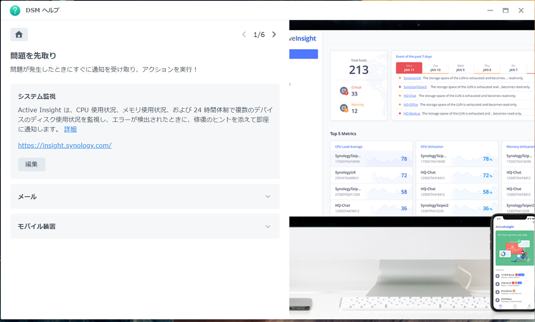This screenshot has width=535, height=322.
Task: Click the DSM Help question mark icon
Action: click(15, 10)
